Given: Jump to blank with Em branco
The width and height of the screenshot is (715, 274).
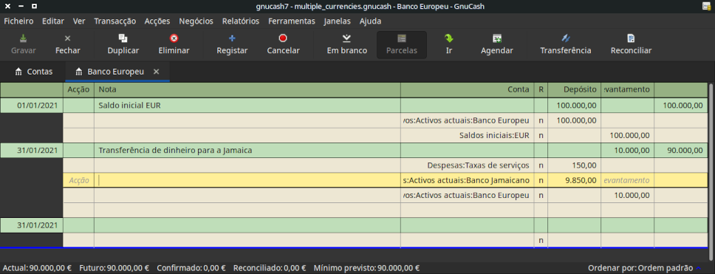Looking at the screenshot, I should (x=347, y=38).
